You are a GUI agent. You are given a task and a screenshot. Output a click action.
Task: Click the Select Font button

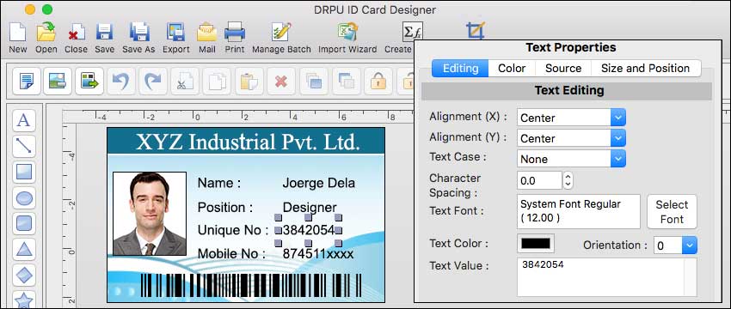pyautogui.click(x=672, y=212)
